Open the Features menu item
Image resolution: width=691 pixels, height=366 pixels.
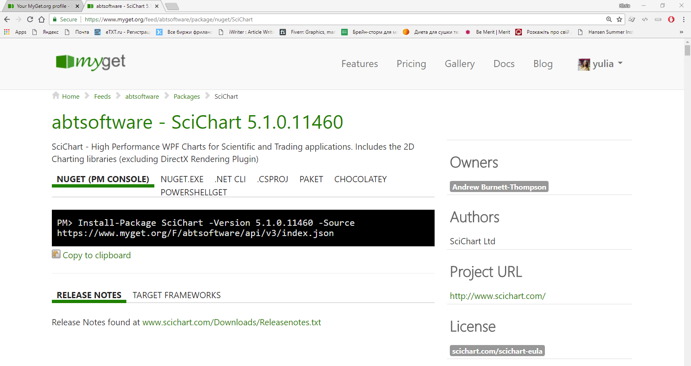point(360,64)
